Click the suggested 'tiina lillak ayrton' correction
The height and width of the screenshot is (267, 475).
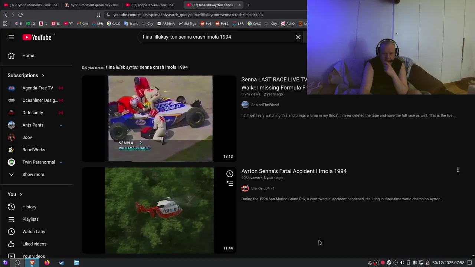(x=147, y=67)
